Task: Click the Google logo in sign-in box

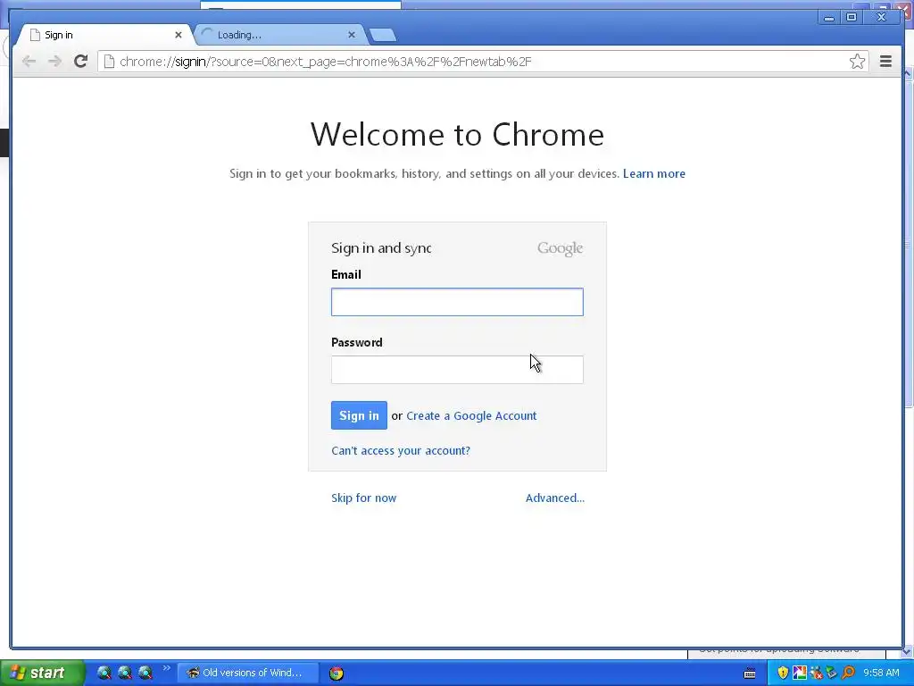Action: pyautogui.click(x=561, y=248)
